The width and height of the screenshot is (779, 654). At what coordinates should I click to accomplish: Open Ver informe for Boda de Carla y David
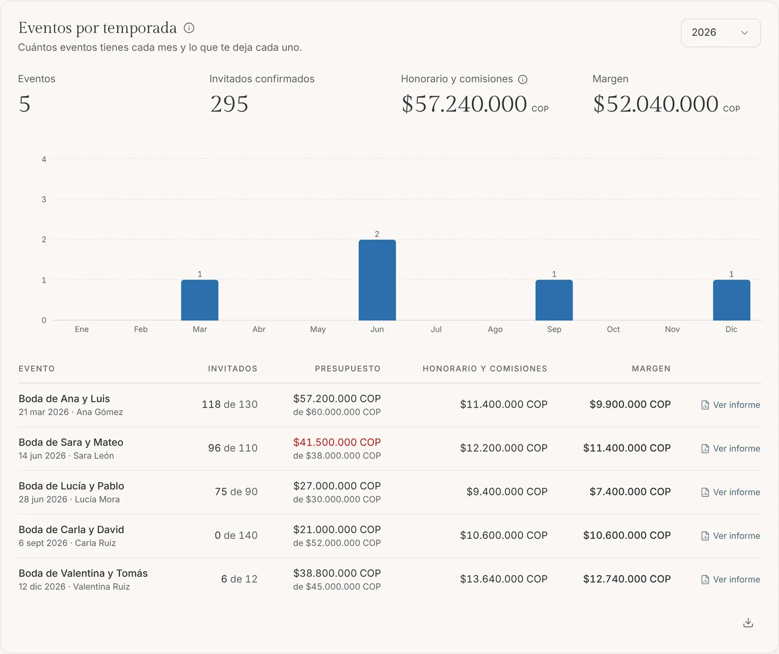pyautogui.click(x=731, y=536)
